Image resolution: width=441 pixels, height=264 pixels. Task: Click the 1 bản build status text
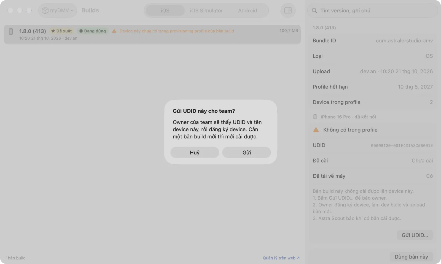coord(15,258)
